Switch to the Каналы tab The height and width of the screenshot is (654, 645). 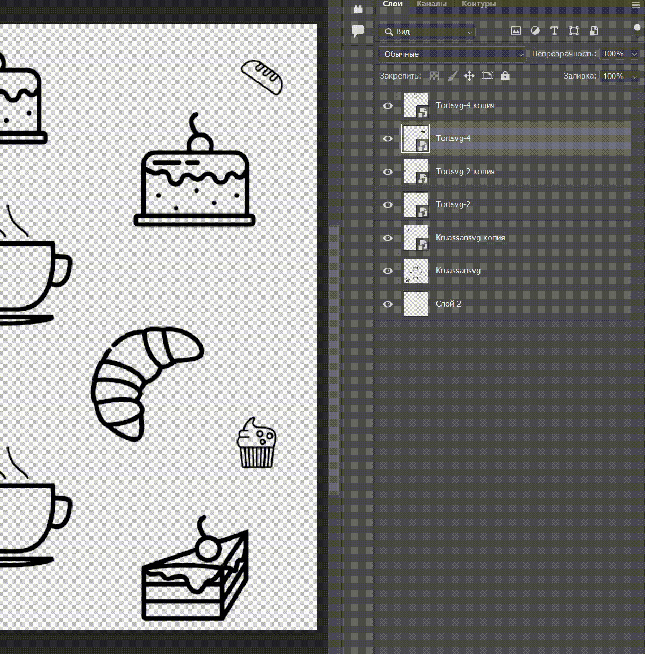click(432, 4)
